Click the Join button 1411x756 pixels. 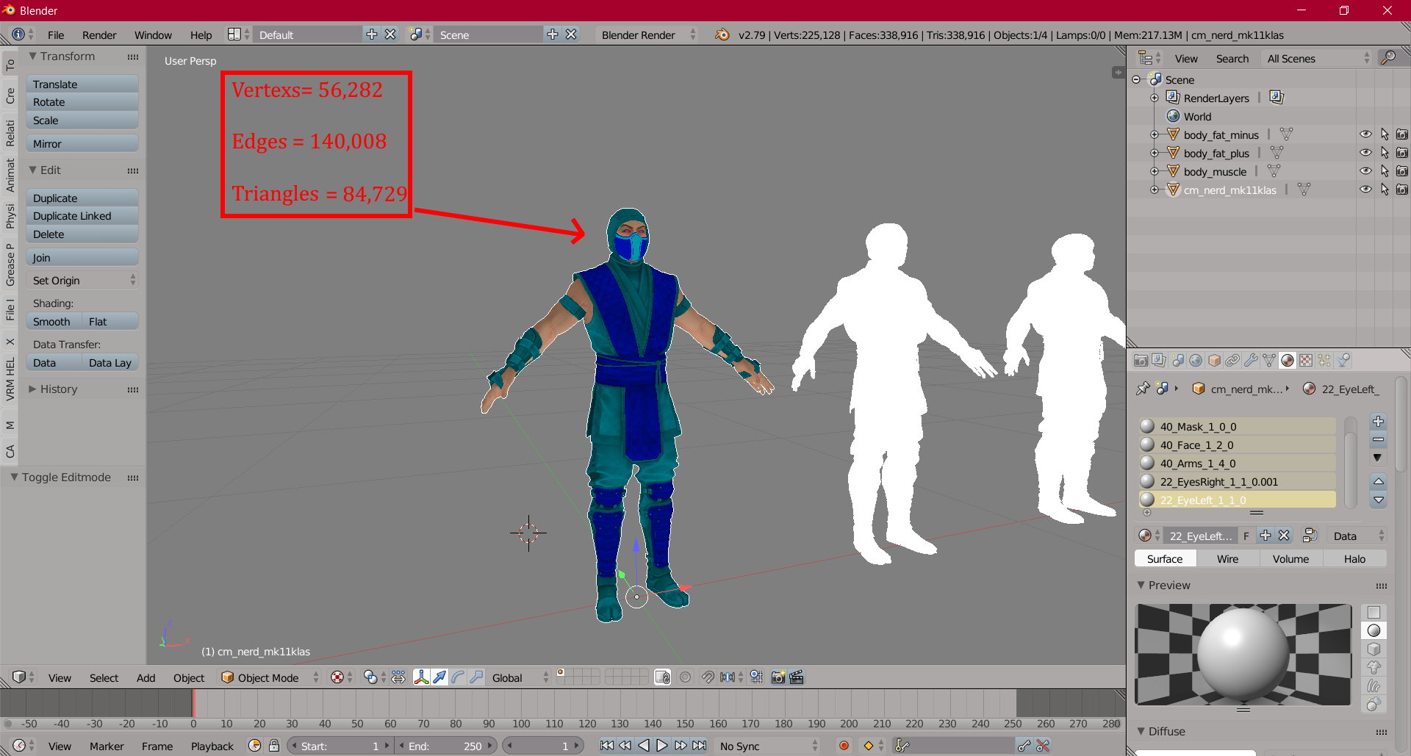[82, 257]
